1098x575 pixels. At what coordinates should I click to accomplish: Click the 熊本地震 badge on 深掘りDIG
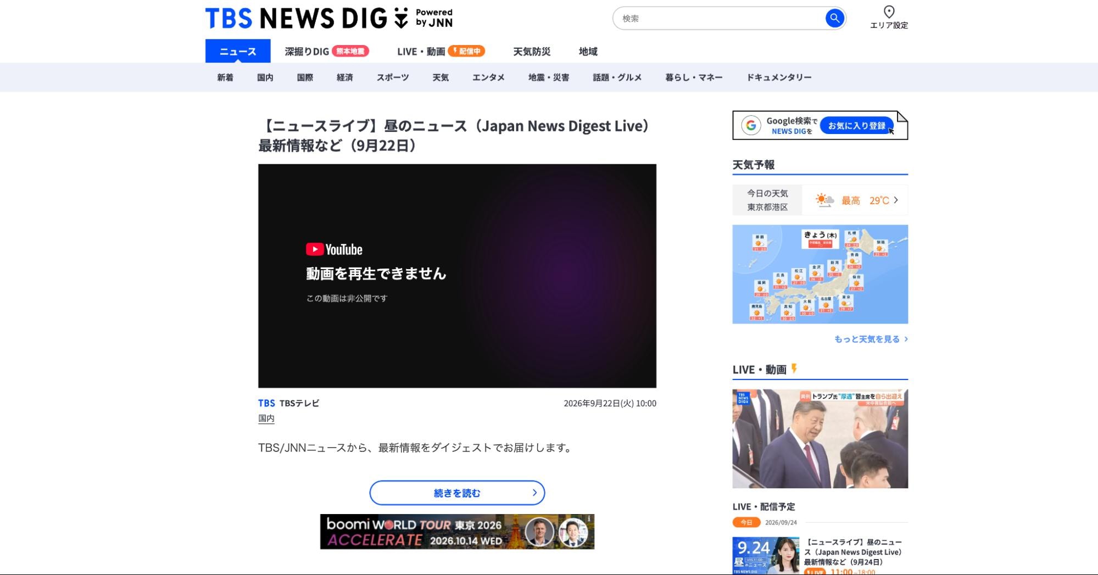(350, 51)
